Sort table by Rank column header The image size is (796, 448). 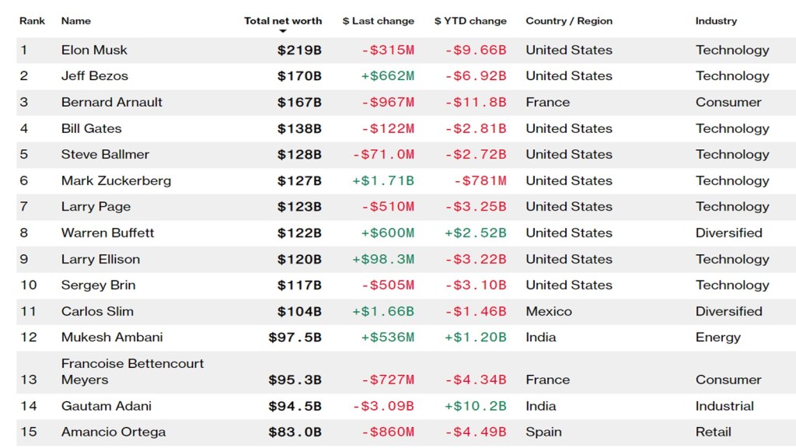(x=32, y=21)
